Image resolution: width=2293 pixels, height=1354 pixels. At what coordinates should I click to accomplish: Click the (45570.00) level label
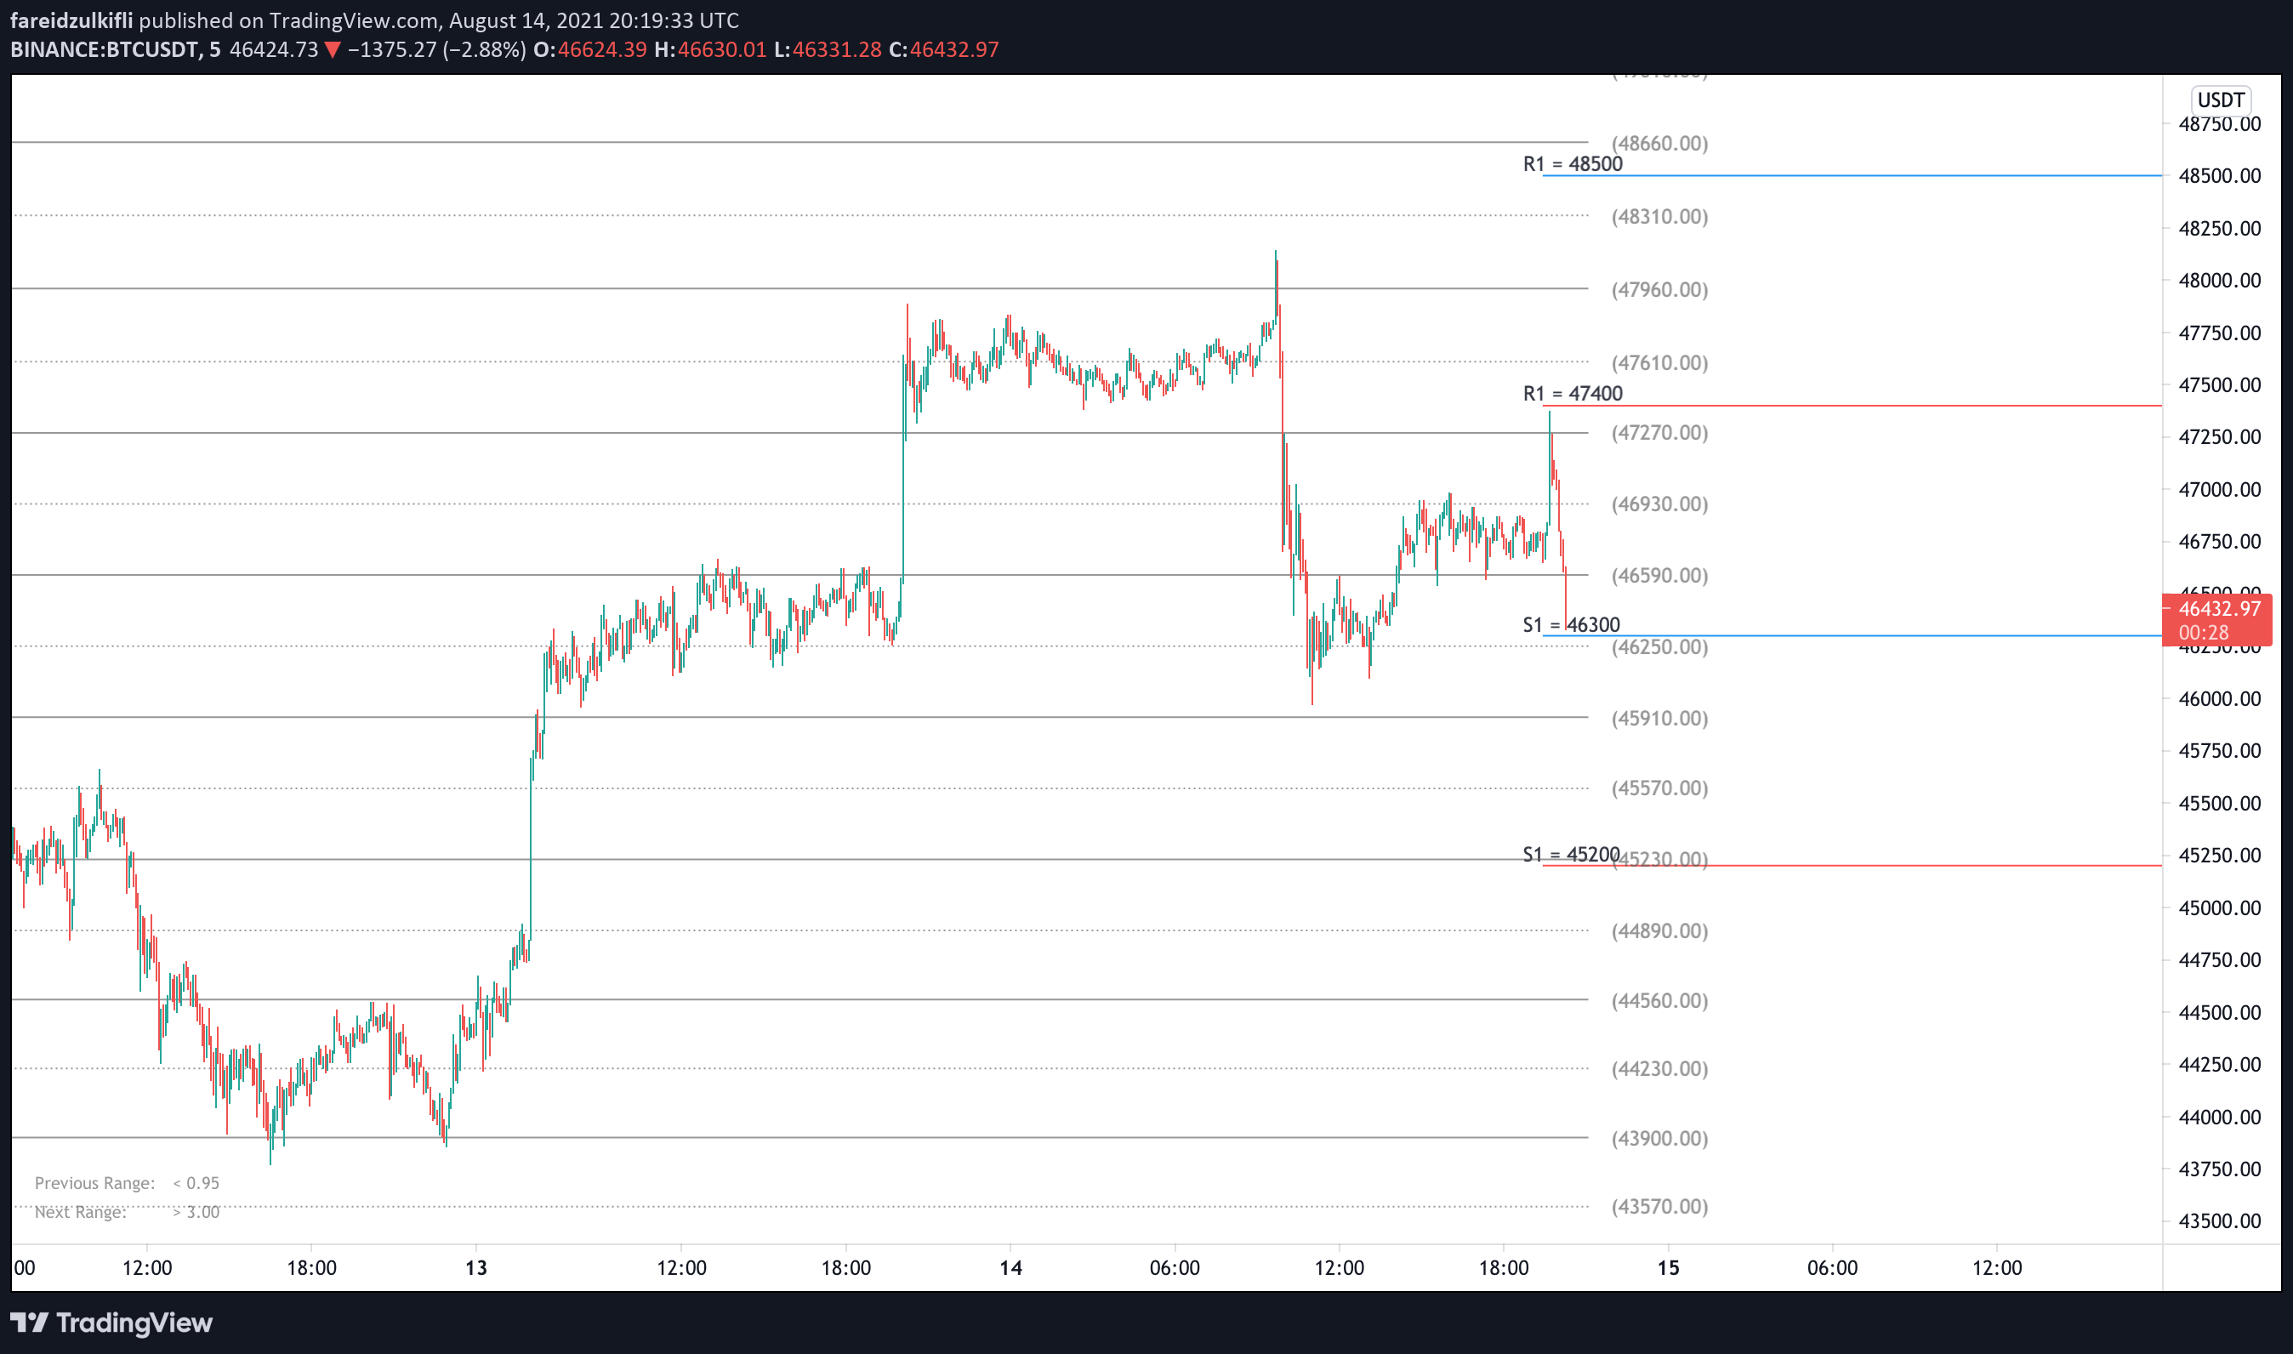click(1659, 788)
